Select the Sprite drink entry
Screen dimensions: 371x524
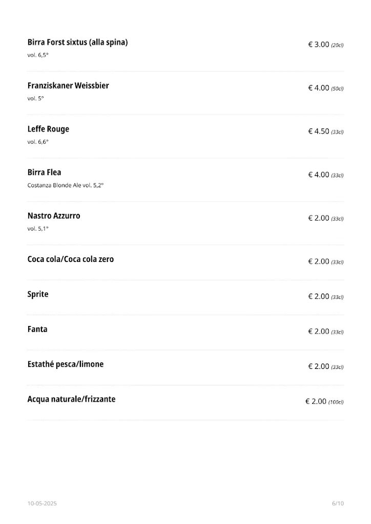[38, 294]
